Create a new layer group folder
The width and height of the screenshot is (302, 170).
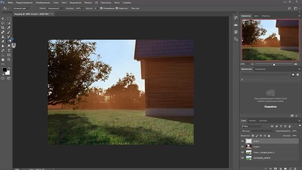click(x=285, y=169)
